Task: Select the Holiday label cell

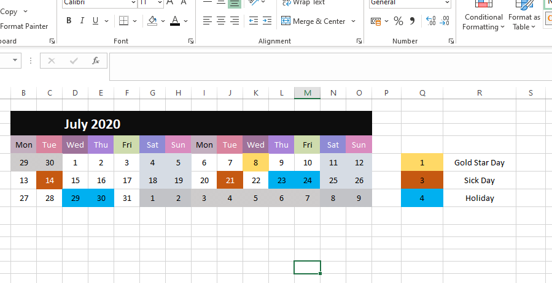Action: point(480,198)
